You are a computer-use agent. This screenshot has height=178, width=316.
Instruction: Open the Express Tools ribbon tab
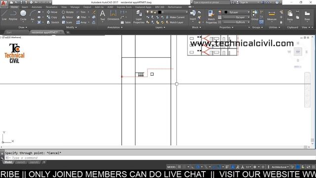(x=124, y=7)
